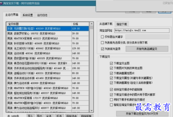Click the 价格 column header
The image size is (173, 117).
point(80,24)
